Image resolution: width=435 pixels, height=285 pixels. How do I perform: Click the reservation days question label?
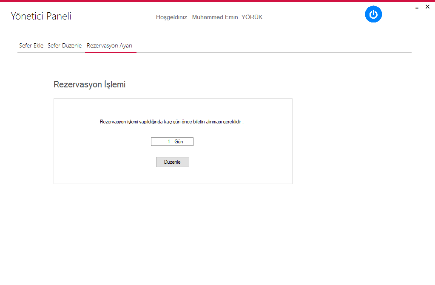[x=171, y=122]
